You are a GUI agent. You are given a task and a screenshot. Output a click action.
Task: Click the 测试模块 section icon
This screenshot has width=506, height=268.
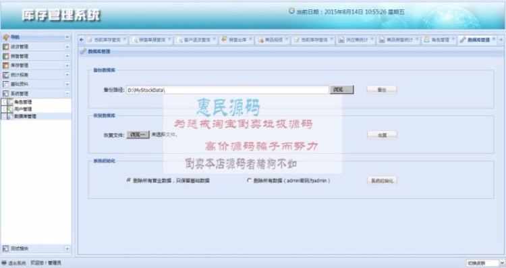click(5, 248)
